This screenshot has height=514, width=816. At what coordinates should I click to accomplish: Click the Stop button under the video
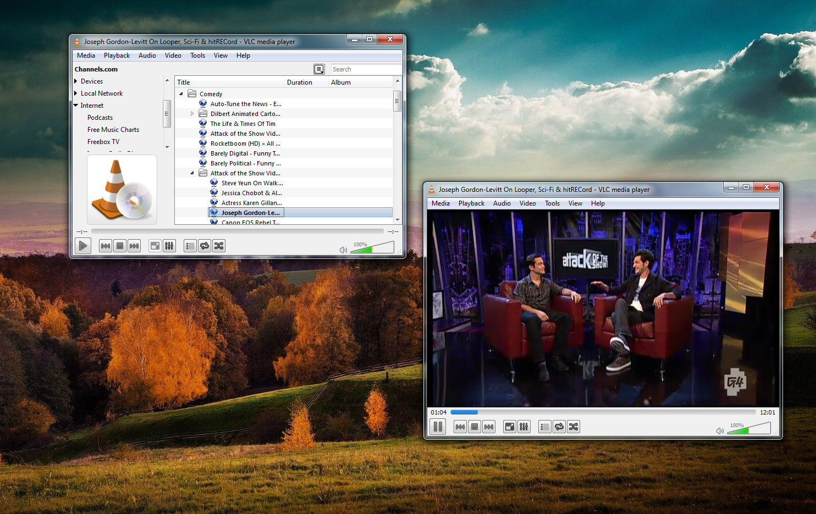(475, 427)
